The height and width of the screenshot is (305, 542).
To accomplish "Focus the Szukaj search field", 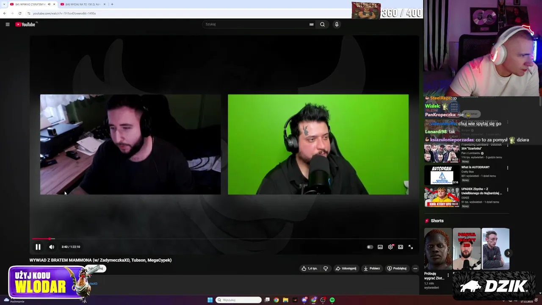I will [x=256, y=24].
